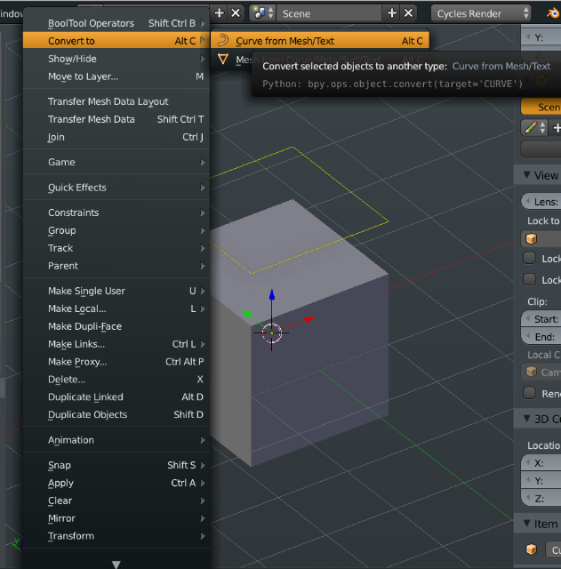Image resolution: width=561 pixels, height=569 pixels.
Task: Adjust the Clip Start value field
Action: point(541,319)
